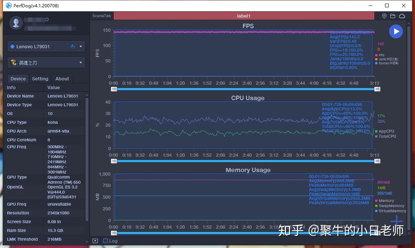
Task: Open the folder icon in the top bar
Action: (393, 16)
